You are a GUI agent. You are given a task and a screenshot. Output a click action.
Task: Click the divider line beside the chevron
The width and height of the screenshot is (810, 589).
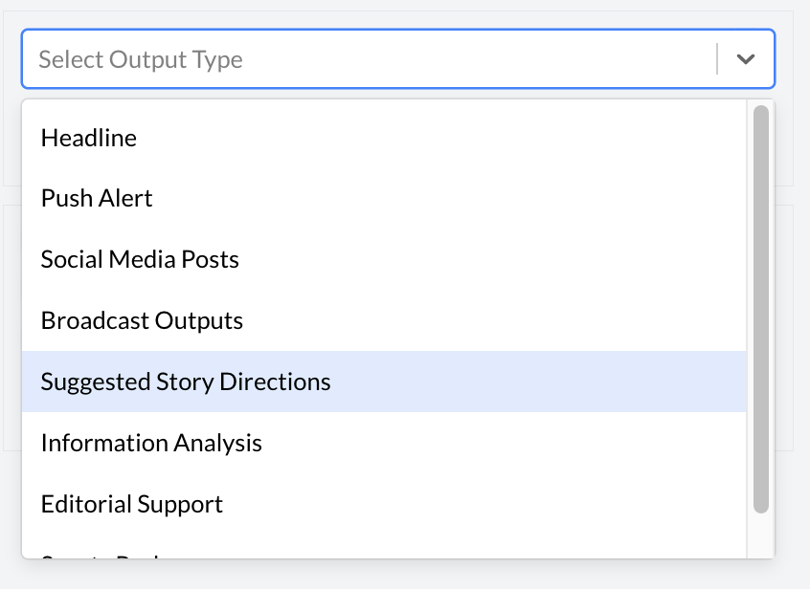click(717, 59)
